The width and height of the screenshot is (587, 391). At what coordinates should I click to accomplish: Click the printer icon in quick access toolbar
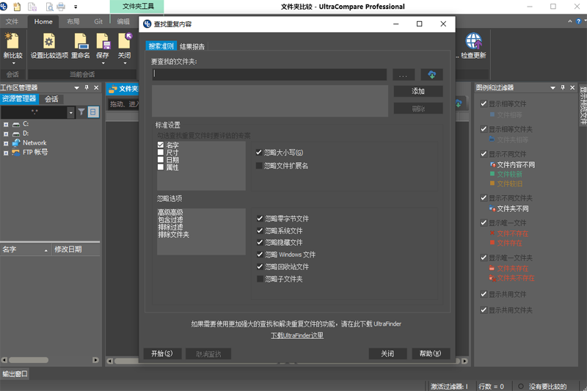pyautogui.click(x=61, y=7)
